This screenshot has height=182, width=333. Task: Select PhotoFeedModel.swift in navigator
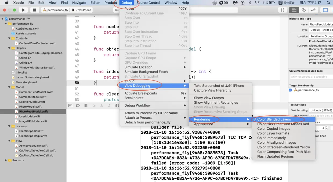[x=33, y=111]
